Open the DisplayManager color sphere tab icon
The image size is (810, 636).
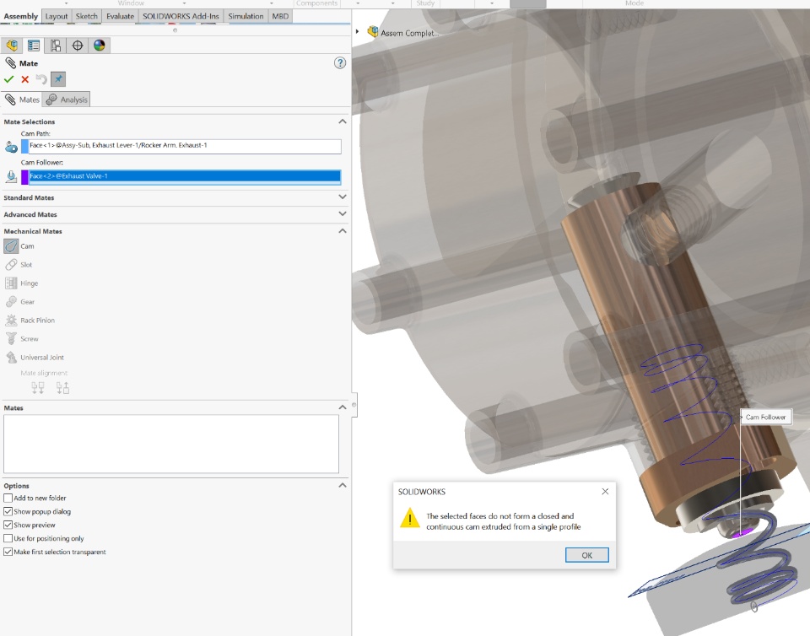pyautogui.click(x=100, y=46)
